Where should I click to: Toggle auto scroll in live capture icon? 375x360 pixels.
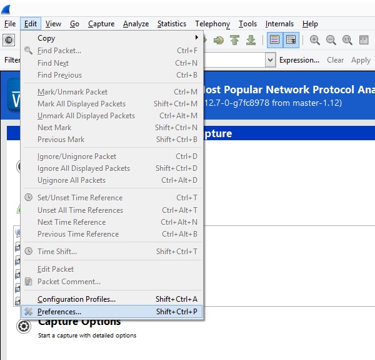click(x=291, y=40)
